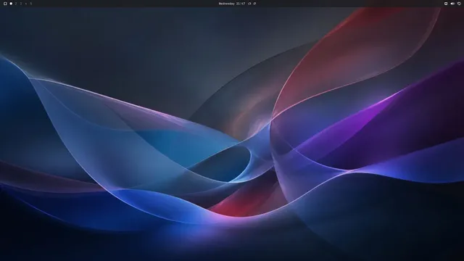The height and width of the screenshot is (261, 464).
Task: Select the active workspace 1 dot indicator
Action: 11,4
